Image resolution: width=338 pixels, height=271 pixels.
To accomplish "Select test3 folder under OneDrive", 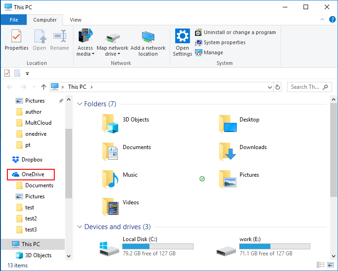I will coord(27,230).
